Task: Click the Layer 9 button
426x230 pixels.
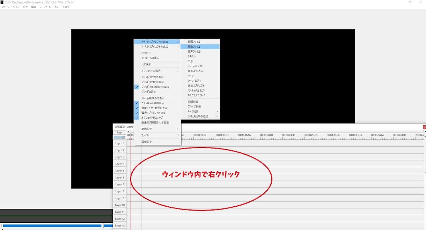Action: pyautogui.click(x=120, y=198)
